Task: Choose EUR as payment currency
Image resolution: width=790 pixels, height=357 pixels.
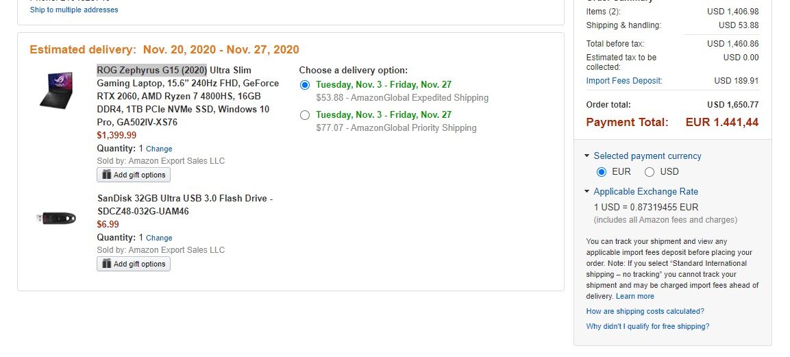Action: tap(601, 172)
